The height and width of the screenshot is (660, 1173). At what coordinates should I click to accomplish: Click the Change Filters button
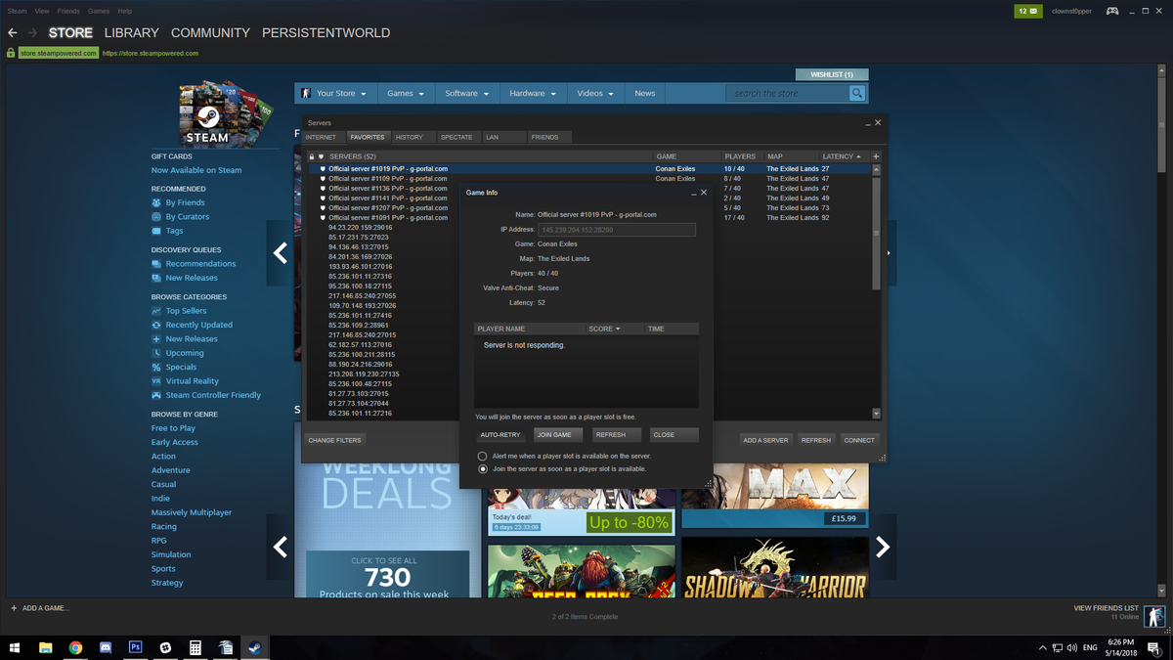tap(335, 440)
